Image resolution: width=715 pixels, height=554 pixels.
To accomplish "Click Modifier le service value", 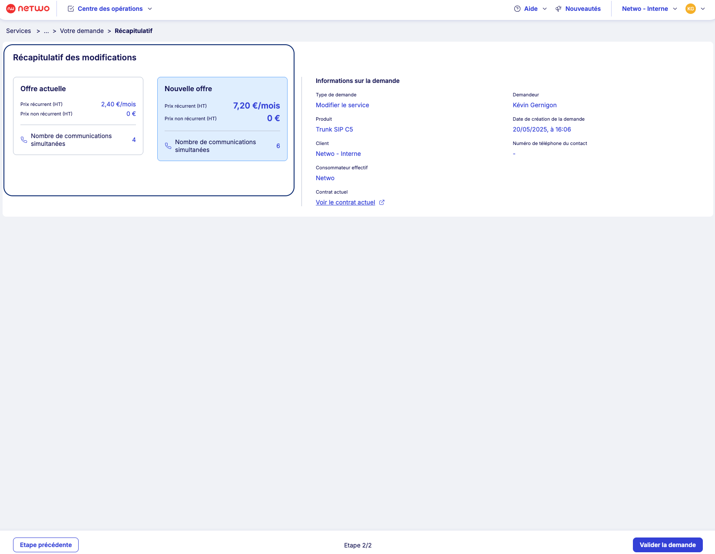I will coord(342,105).
